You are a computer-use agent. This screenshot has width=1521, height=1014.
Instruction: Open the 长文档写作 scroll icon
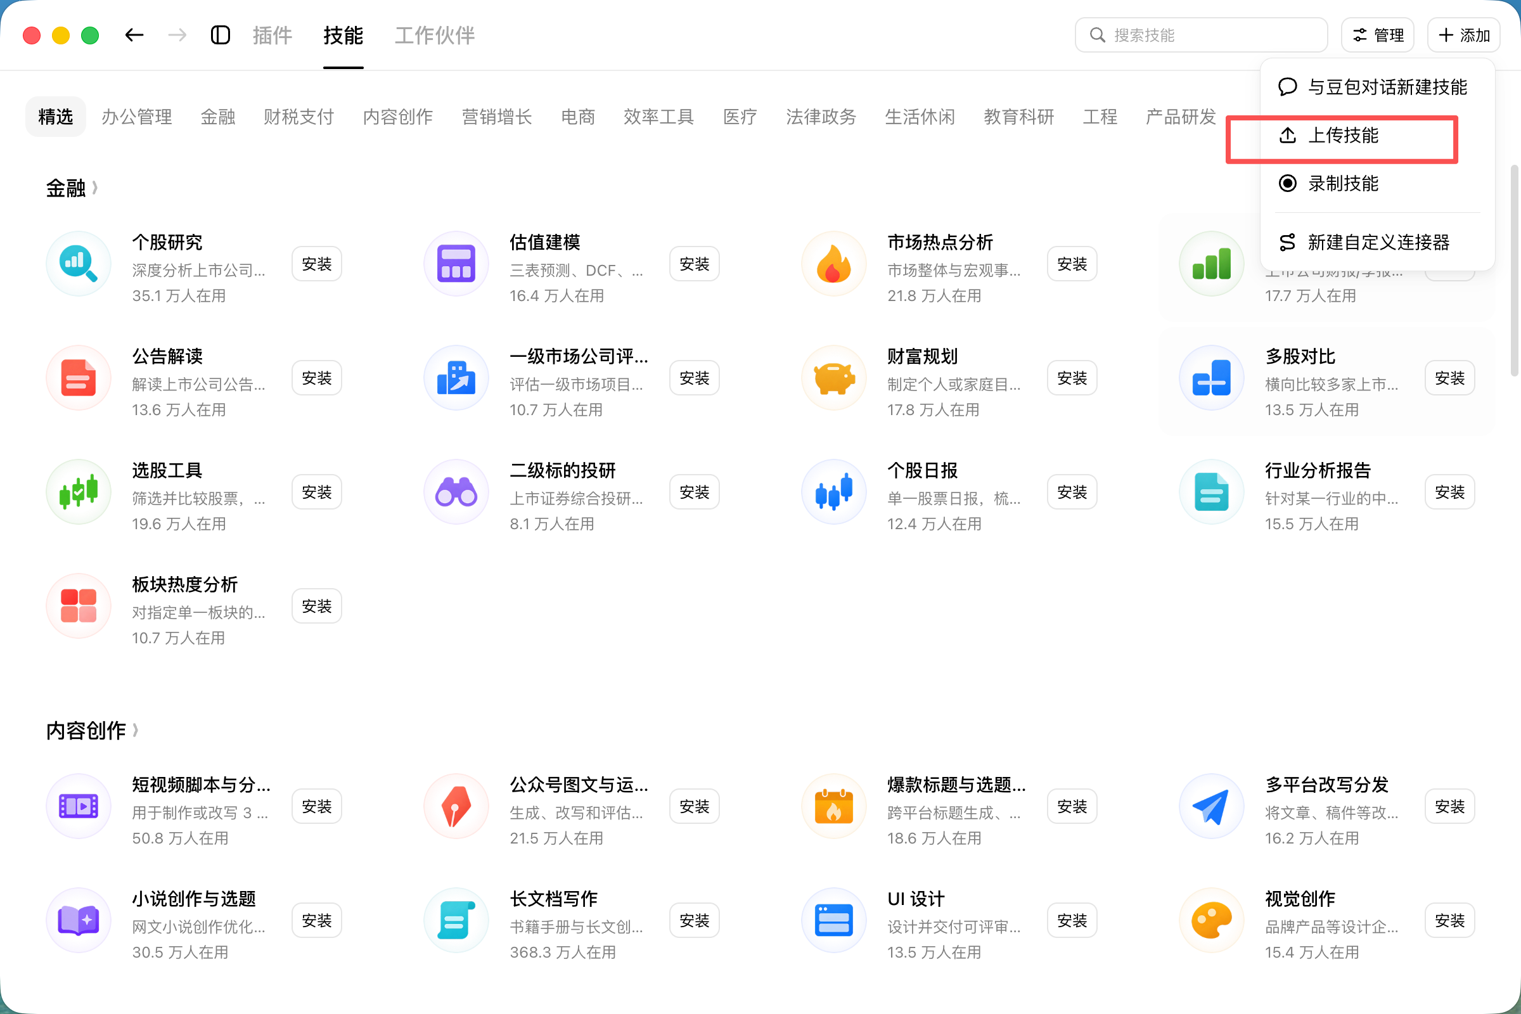pyautogui.click(x=456, y=920)
